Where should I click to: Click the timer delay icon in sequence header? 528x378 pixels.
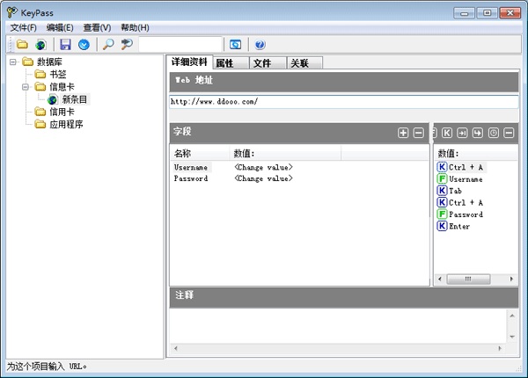(494, 133)
